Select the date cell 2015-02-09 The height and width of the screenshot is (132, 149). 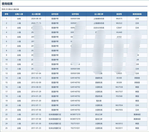[x=36, y=83]
